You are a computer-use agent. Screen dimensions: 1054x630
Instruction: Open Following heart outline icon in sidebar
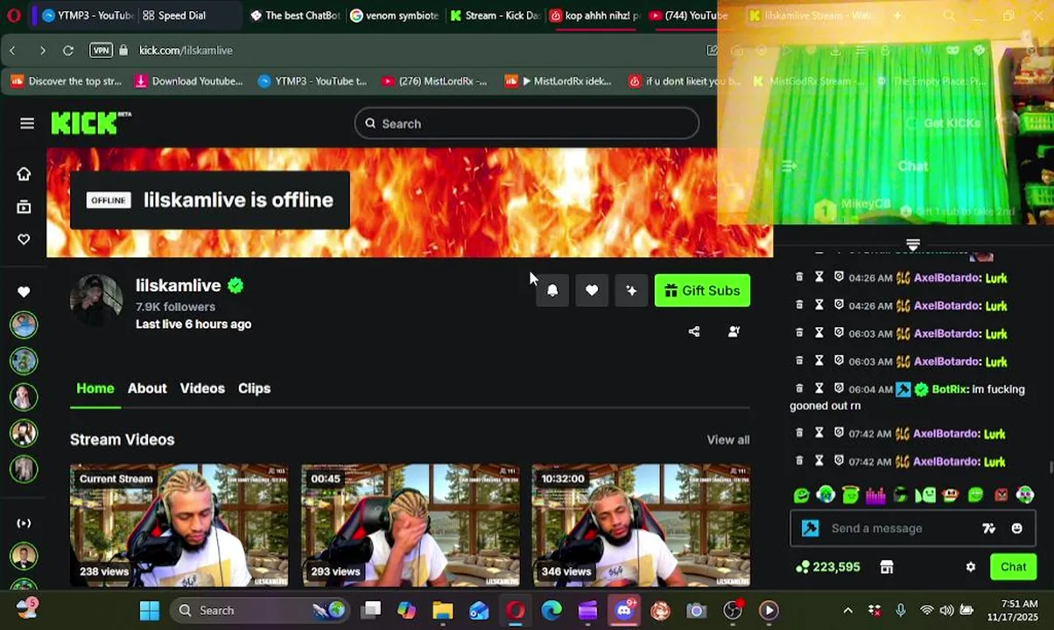[x=24, y=239]
